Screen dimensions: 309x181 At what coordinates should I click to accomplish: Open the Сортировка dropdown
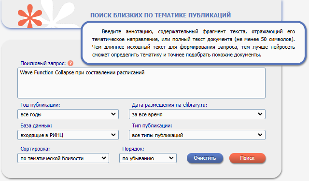63,158
